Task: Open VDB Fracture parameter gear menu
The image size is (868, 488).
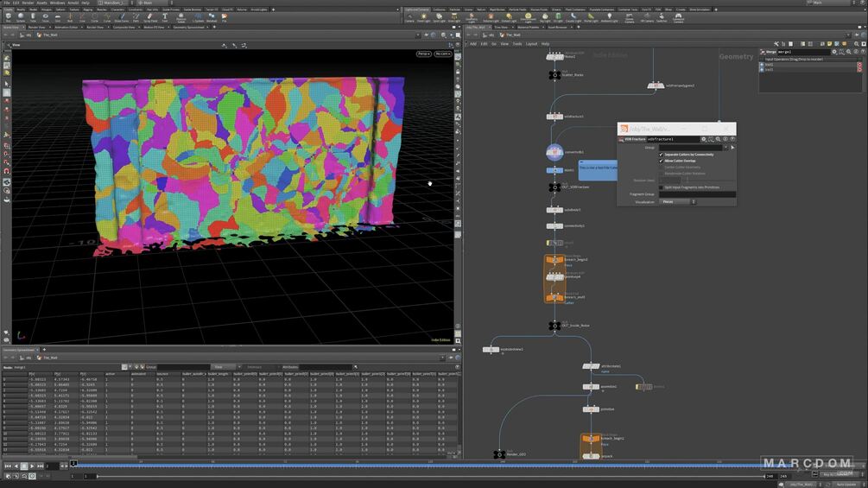Action: click(x=704, y=139)
